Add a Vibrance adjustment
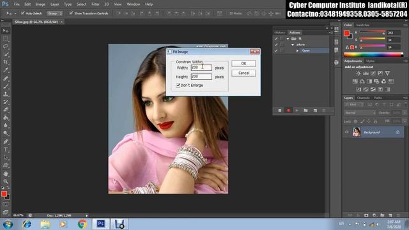The height and width of the screenshot is (230, 409). pos(388,73)
